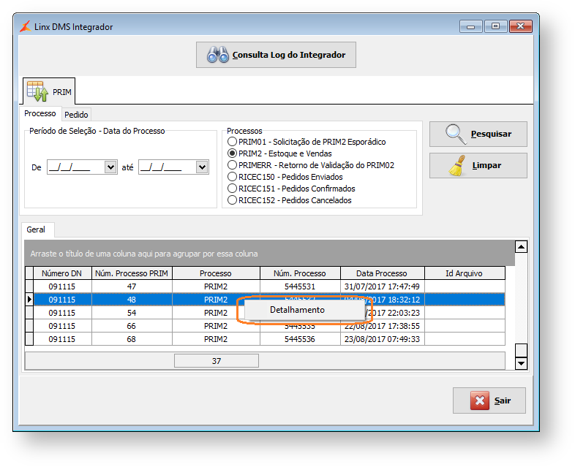Image resolution: width=575 pixels, height=467 pixels.
Task: Click Consulta Log do Integrador button
Action: (276, 55)
